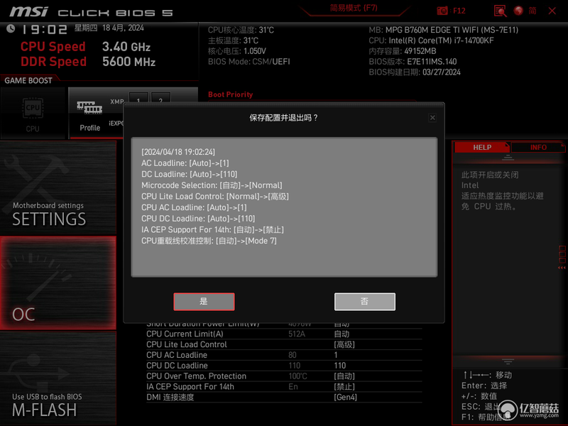Open the BIOS search tool
Screen dimensions: 568x426
click(x=501, y=11)
